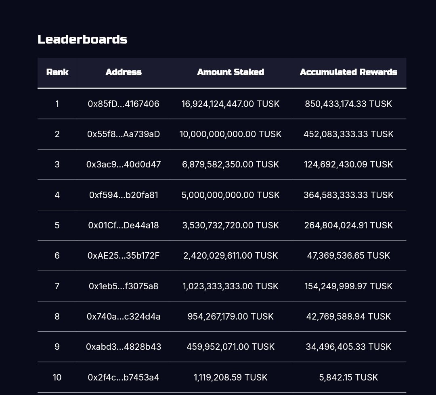Open address 0x740a...c324d4a
Image resolution: width=436 pixels, height=395 pixels.
[124, 317]
